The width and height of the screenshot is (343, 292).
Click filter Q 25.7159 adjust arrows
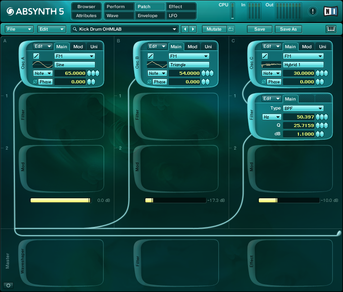click(322, 126)
